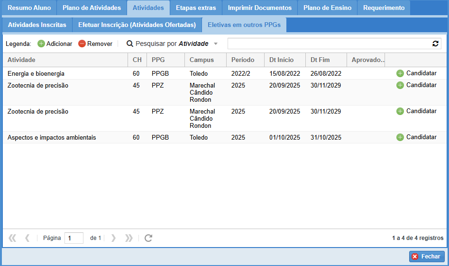
Task: Click Candidatar icon for Aspectos e impactos ambientais
Action: (400, 137)
